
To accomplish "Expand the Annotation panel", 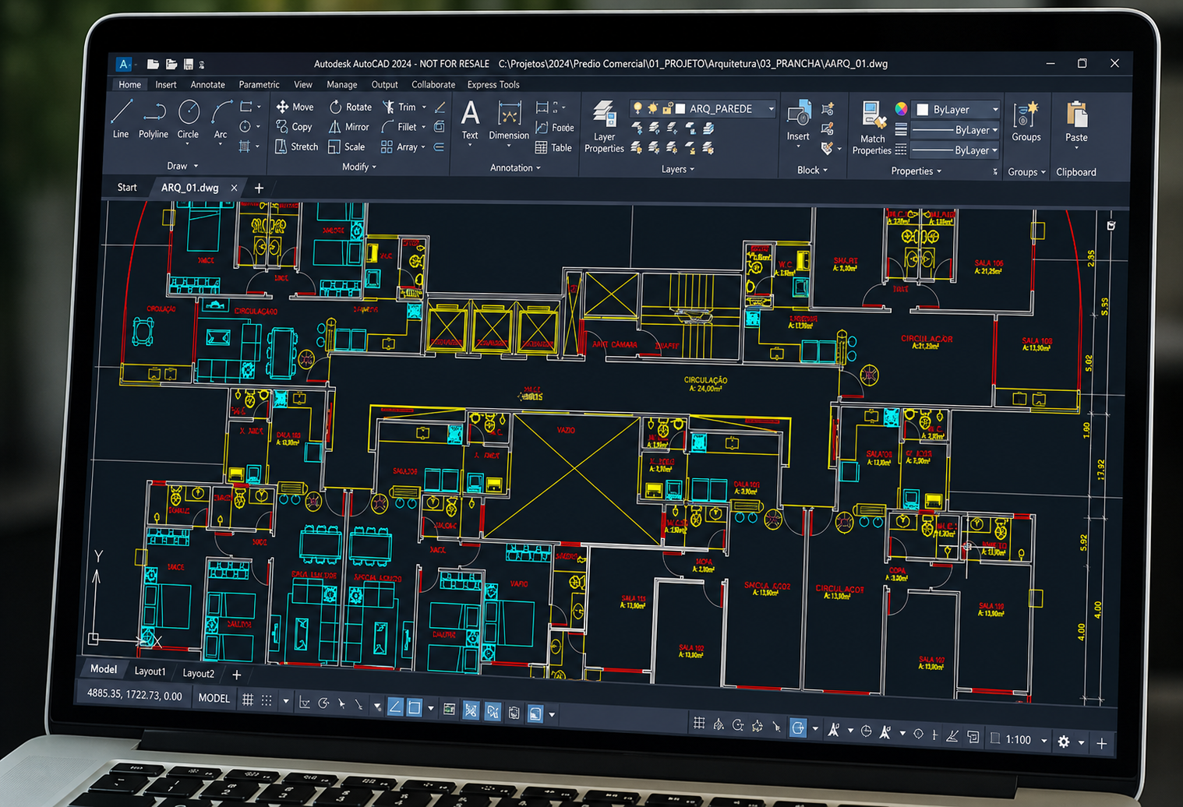I will [x=515, y=167].
